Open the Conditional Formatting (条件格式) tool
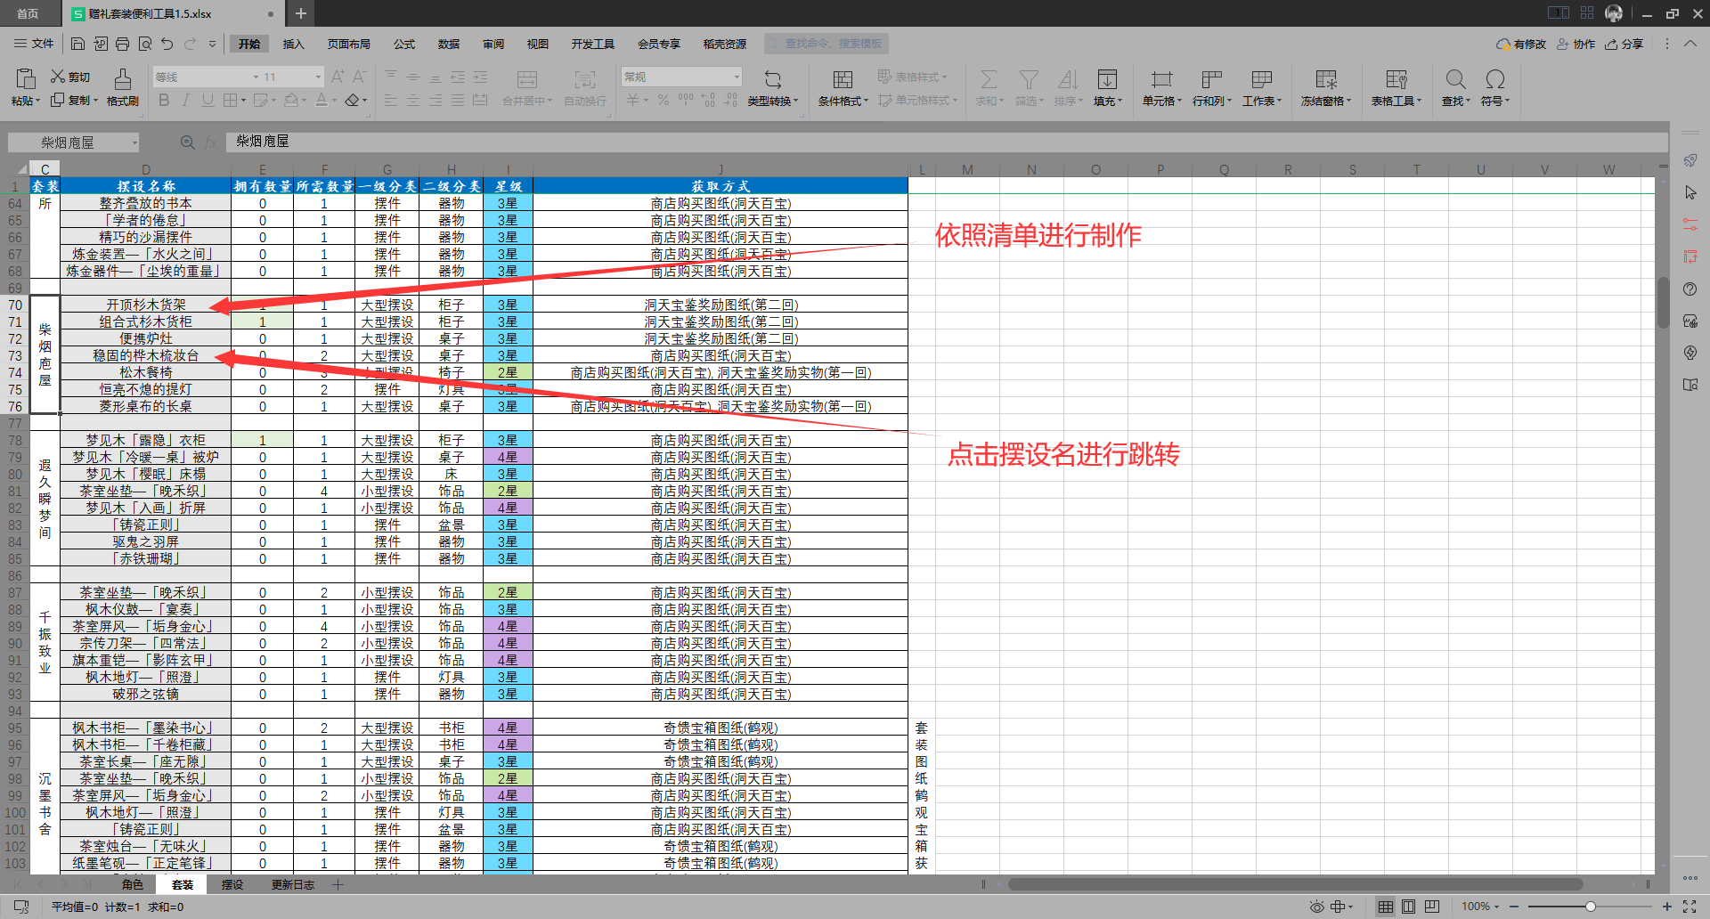The height and width of the screenshot is (919, 1710). pos(843,79)
